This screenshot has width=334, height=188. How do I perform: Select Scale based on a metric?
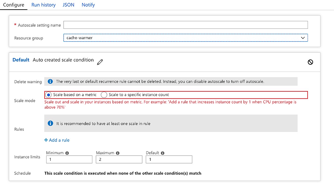tap(48, 95)
